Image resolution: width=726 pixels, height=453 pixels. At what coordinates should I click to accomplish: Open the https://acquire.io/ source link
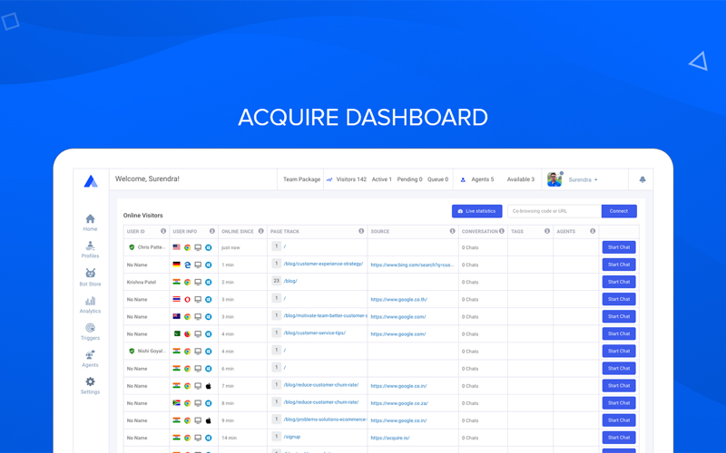390,439
